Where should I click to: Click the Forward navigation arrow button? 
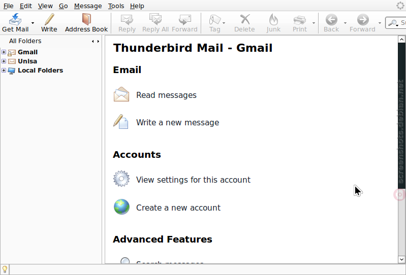pos(363,20)
